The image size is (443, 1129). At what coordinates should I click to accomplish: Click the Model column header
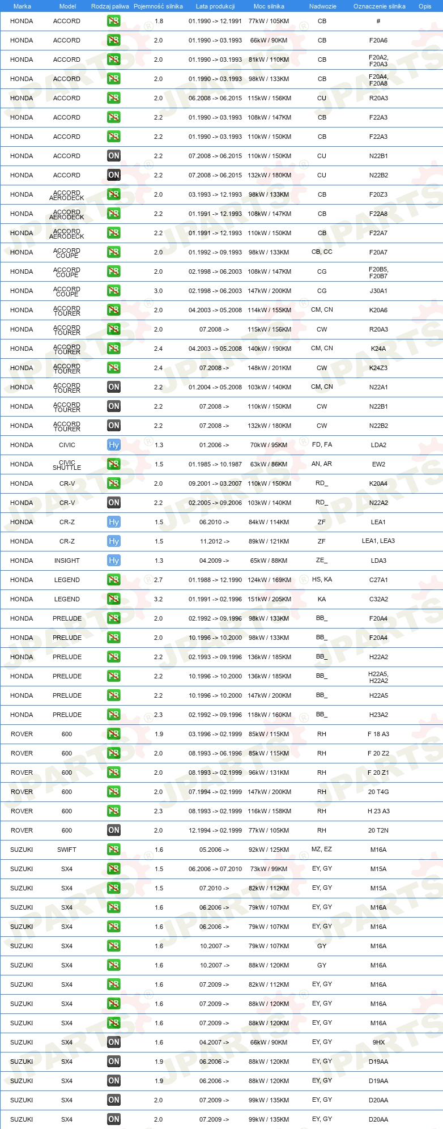tap(68, 6)
